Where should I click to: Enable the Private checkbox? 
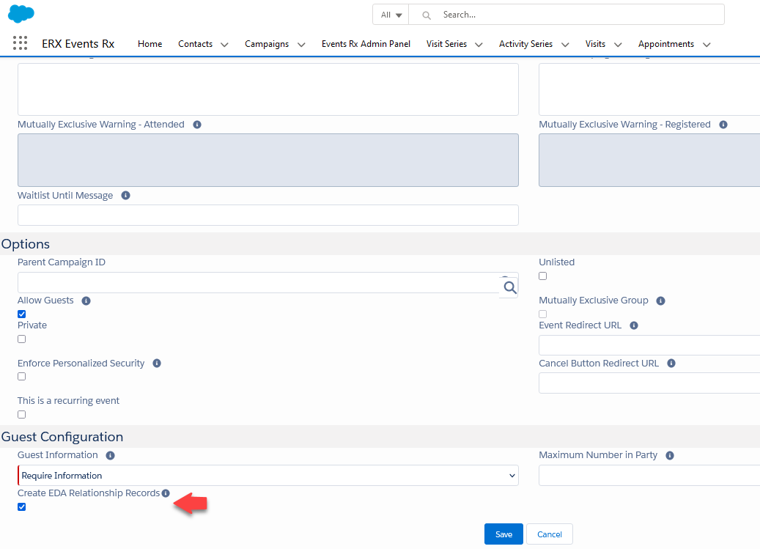pyautogui.click(x=22, y=339)
